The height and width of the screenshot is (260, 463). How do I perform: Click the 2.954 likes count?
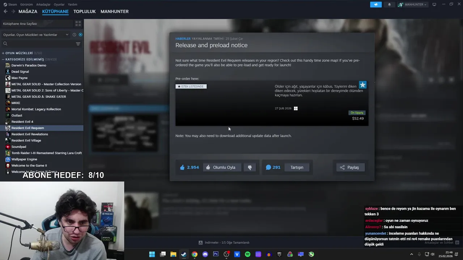(190, 167)
